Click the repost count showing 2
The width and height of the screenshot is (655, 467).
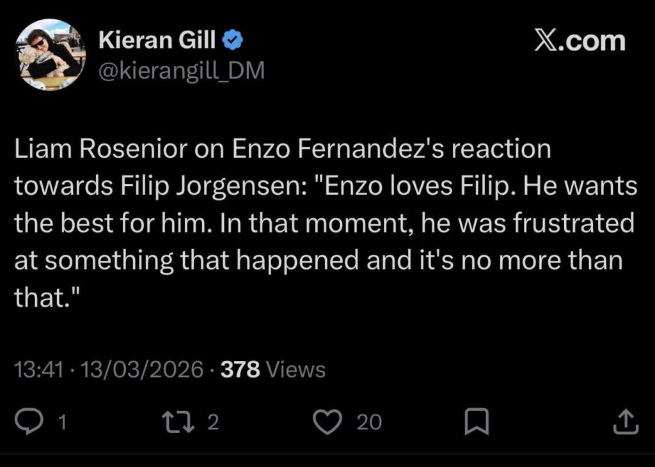click(212, 422)
